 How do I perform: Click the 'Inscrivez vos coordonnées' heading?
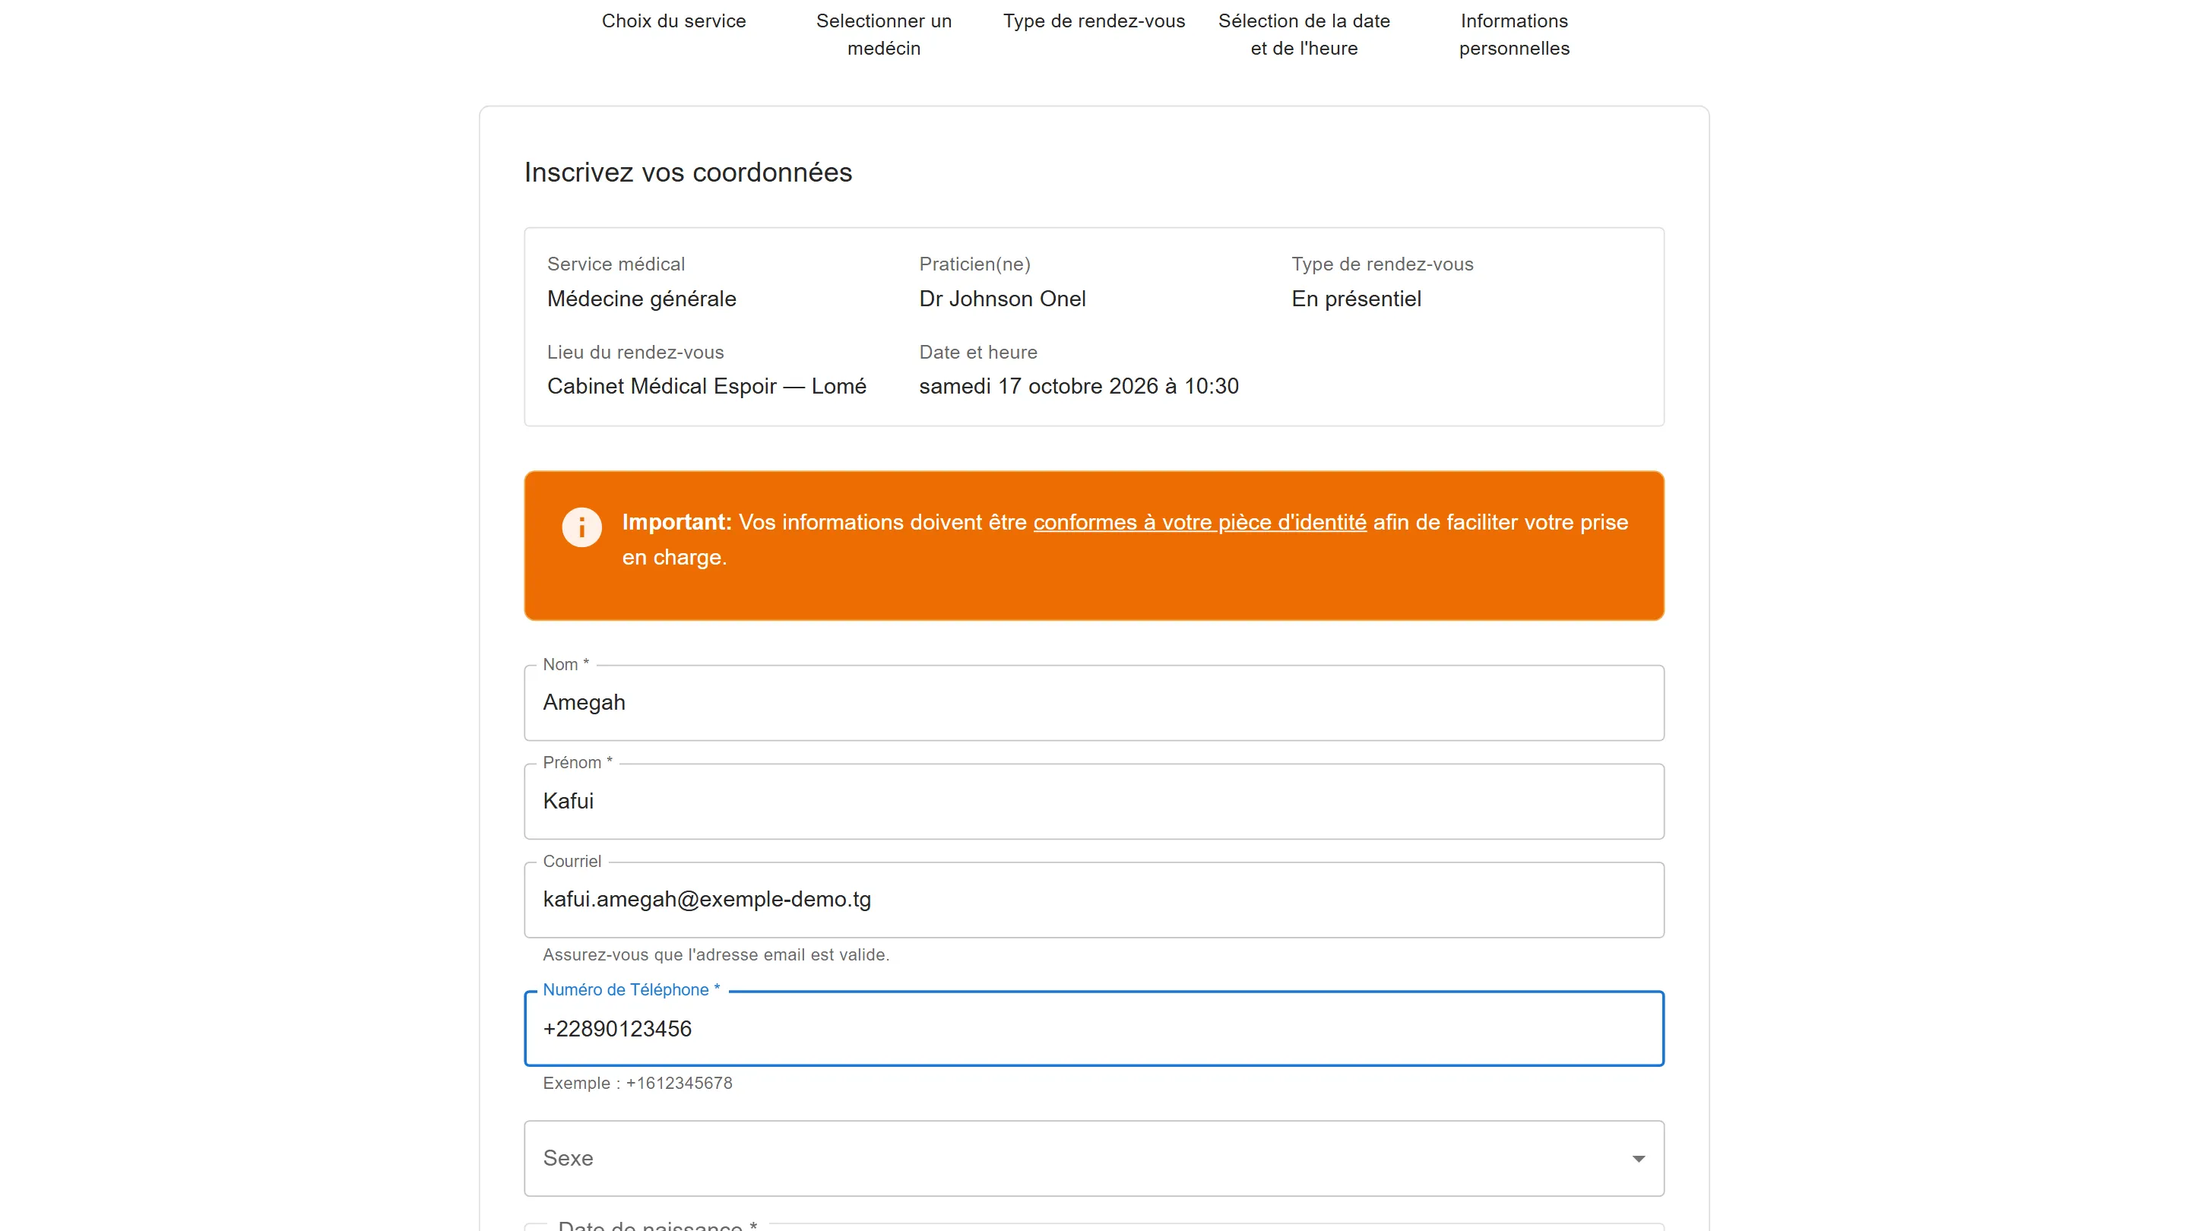coord(687,172)
